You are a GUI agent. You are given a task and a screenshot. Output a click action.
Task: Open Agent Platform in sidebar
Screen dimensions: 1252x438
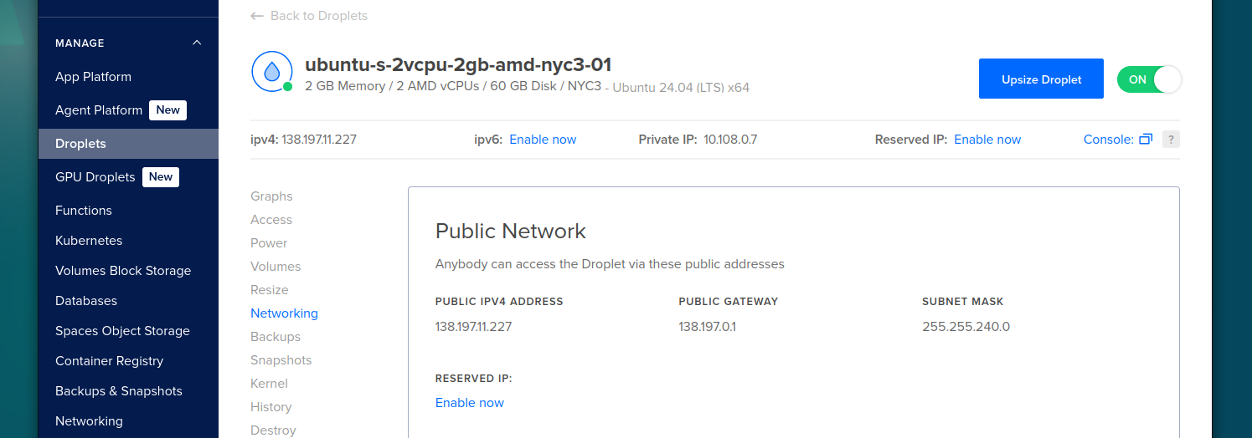[99, 110]
